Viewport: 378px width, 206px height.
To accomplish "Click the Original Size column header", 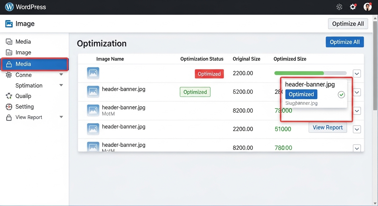I will (246, 59).
